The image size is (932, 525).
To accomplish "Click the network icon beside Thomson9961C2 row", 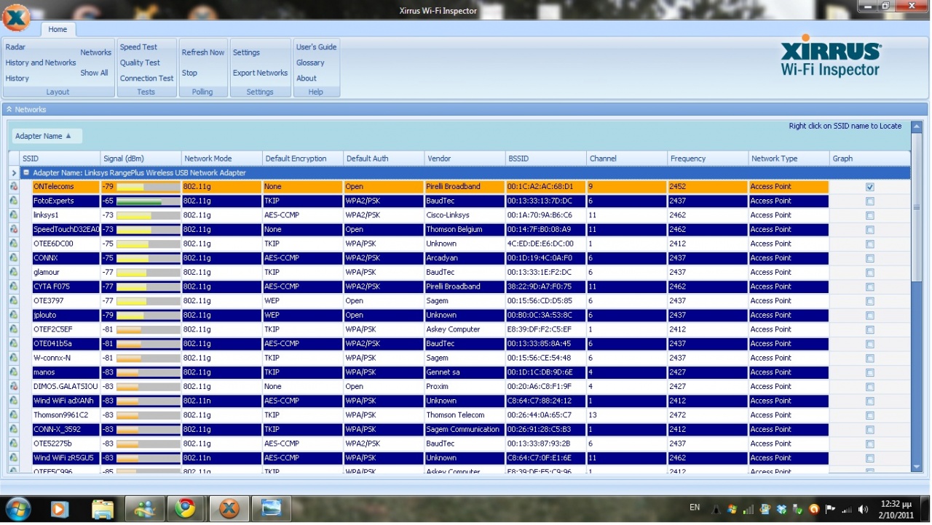I will click(13, 415).
